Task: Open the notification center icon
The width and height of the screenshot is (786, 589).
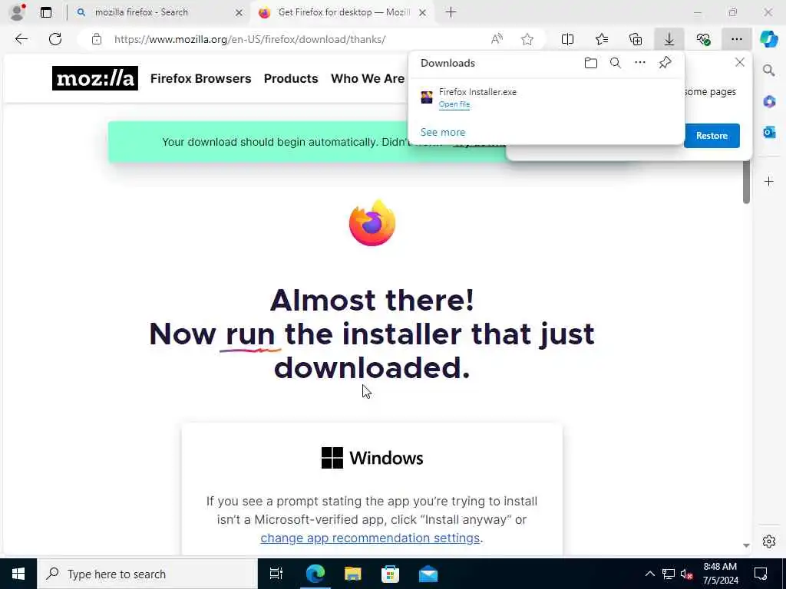Action: [x=761, y=574]
